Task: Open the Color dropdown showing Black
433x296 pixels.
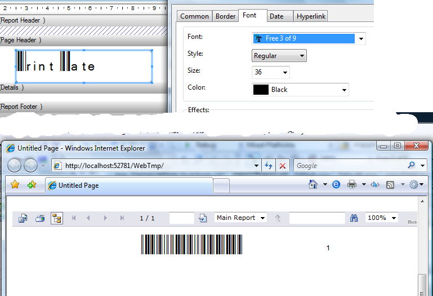Action: tap(344, 90)
